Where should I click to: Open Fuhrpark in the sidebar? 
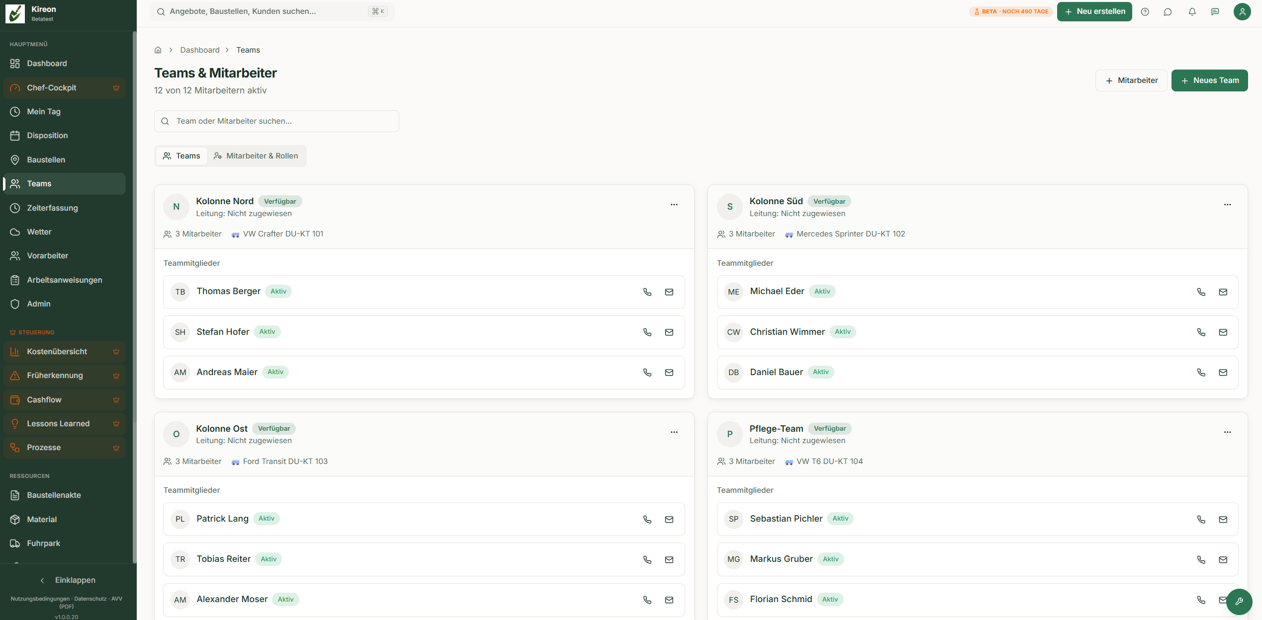[x=65, y=543]
